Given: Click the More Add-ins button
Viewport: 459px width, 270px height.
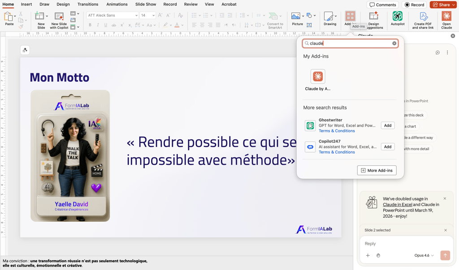Looking at the screenshot, I should (377, 170).
